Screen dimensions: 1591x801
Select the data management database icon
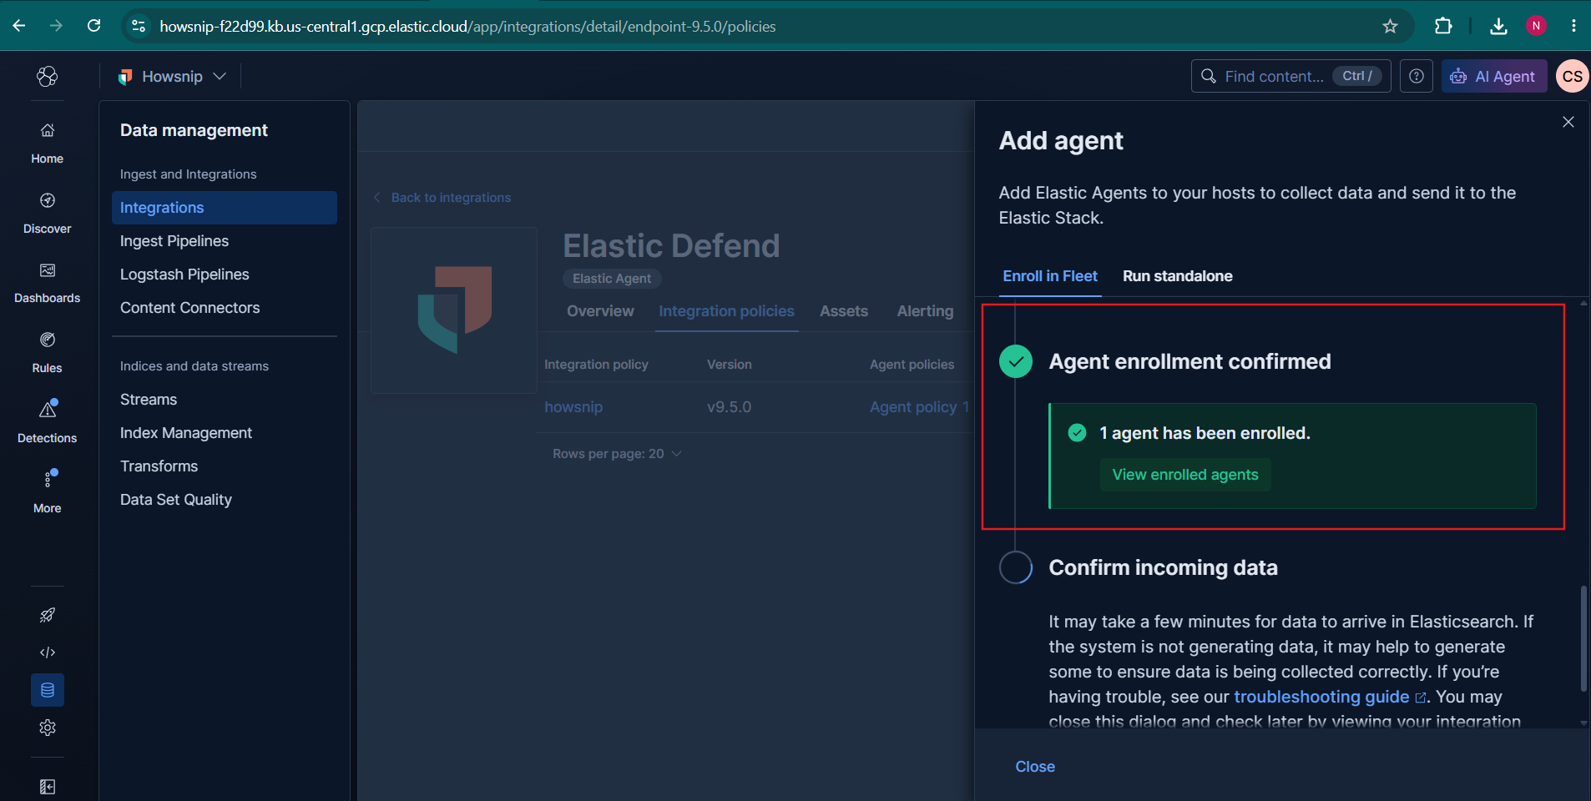tap(48, 690)
